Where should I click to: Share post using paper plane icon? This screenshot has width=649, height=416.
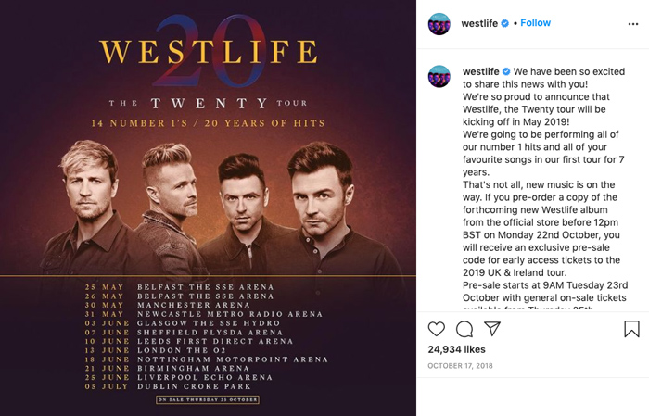492,329
